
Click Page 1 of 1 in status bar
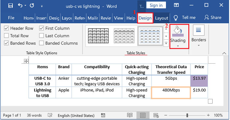coord(12,115)
